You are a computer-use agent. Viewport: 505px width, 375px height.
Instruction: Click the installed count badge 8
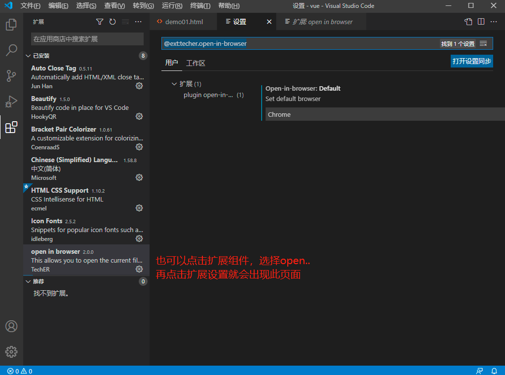click(143, 56)
